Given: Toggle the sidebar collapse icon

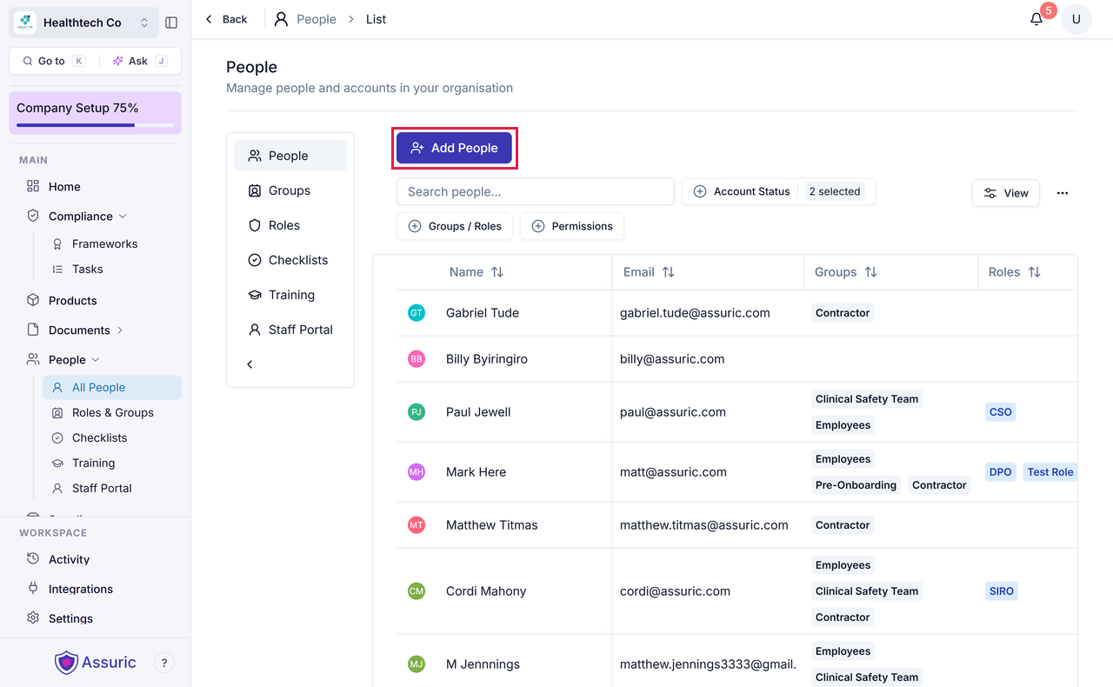Looking at the screenshot, I should tap(171, 23).
